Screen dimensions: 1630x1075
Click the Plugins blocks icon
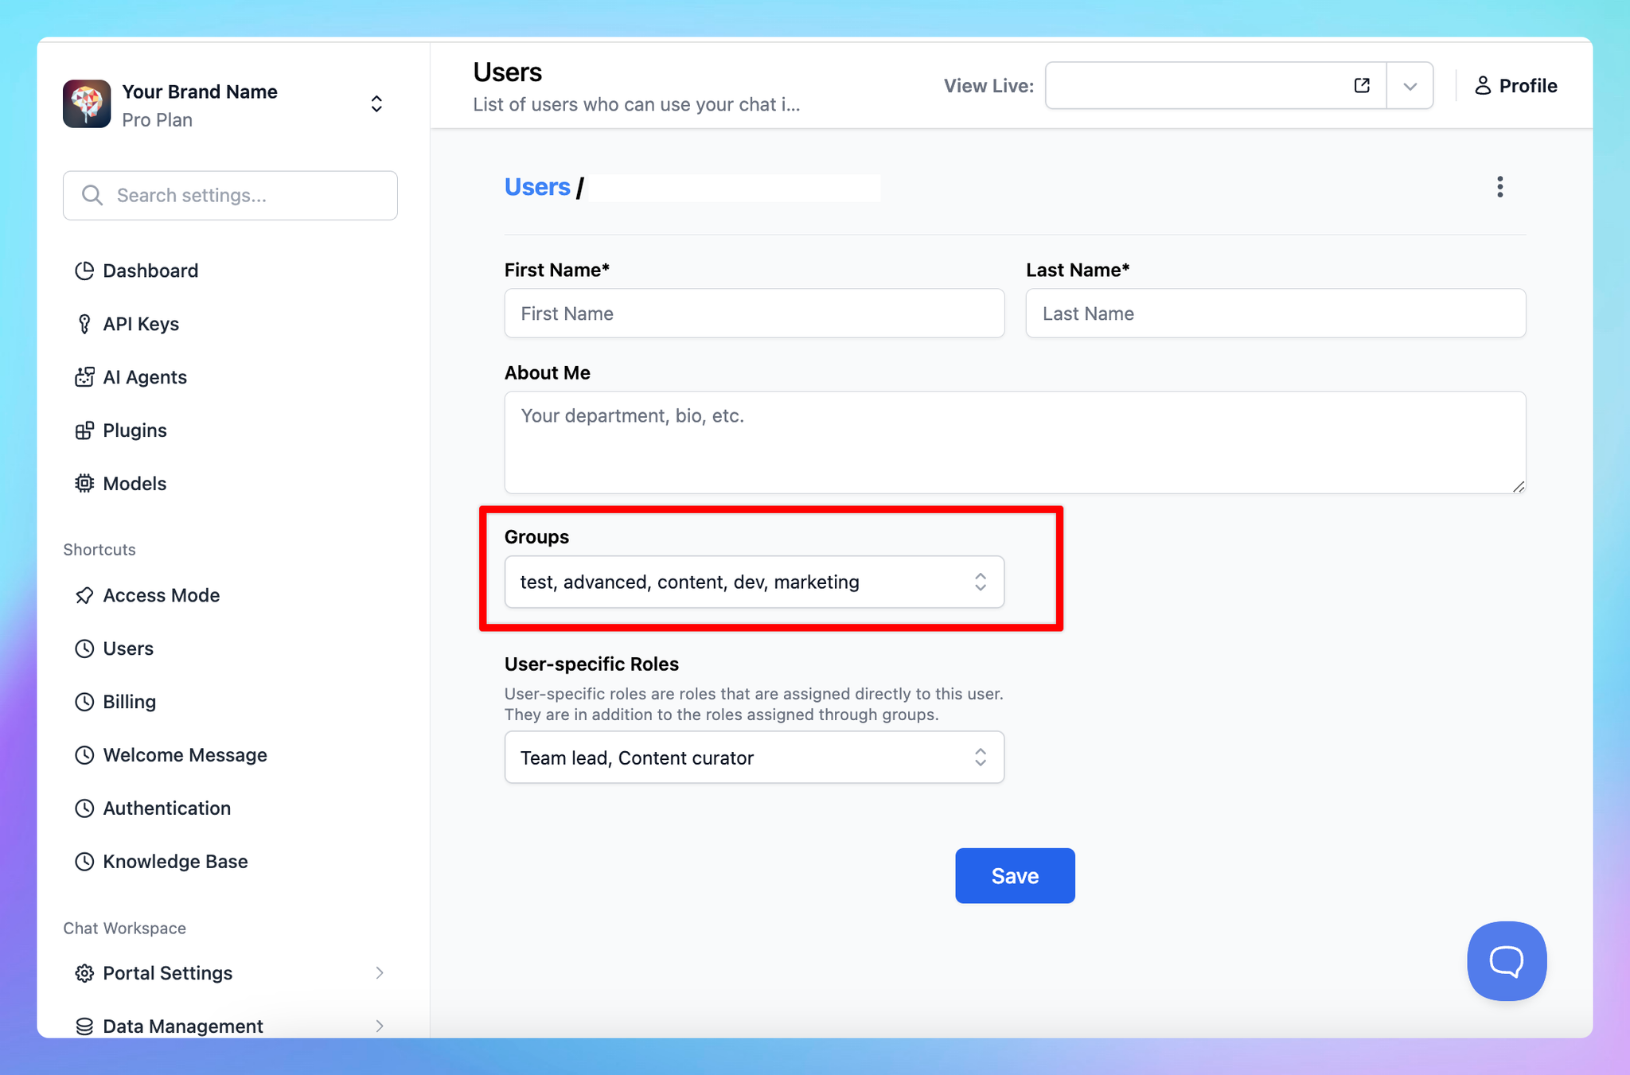pyautogui.click(x=84, y=430)
